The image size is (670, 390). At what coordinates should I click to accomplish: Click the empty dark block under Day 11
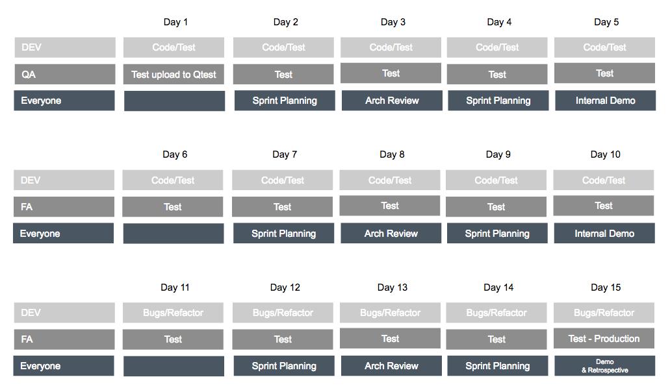coord(174,366)
